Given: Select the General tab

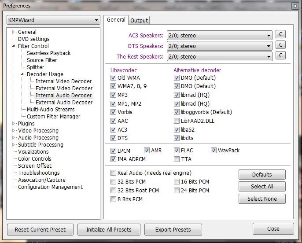Looking at the screenshot, I should [116, 20].
